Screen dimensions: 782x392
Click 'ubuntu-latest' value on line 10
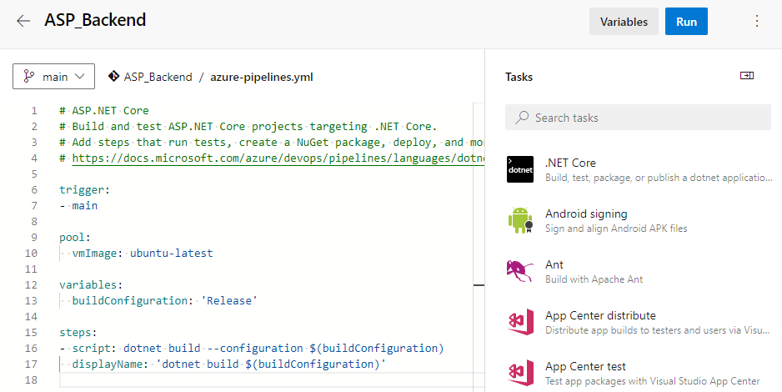coord(172,253)
